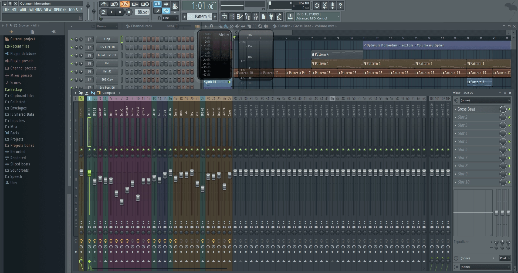The height and width of the screenshot is (273, 518).
Task: Open the ADD menu
Action: pos(23,10)
